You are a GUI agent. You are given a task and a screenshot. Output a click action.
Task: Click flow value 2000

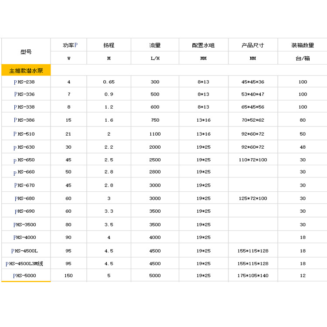point(155,147)
